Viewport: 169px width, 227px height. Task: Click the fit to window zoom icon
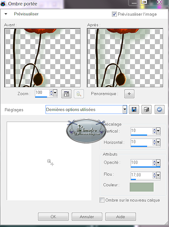66,94
